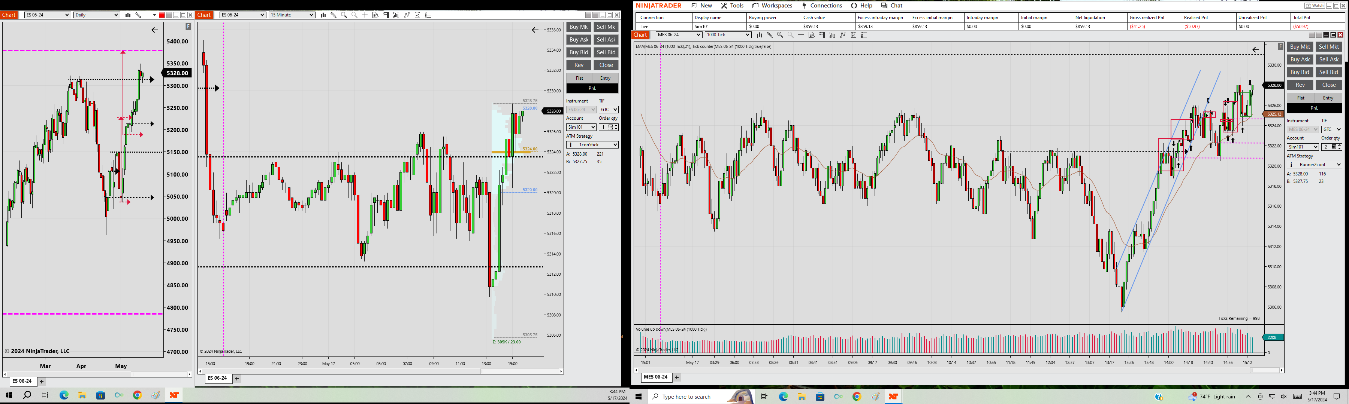This screenshot has width=1349, height=404.
Task: Click the return arrow on the 1000 Tick chart
Action: (x=1256, y=50)
